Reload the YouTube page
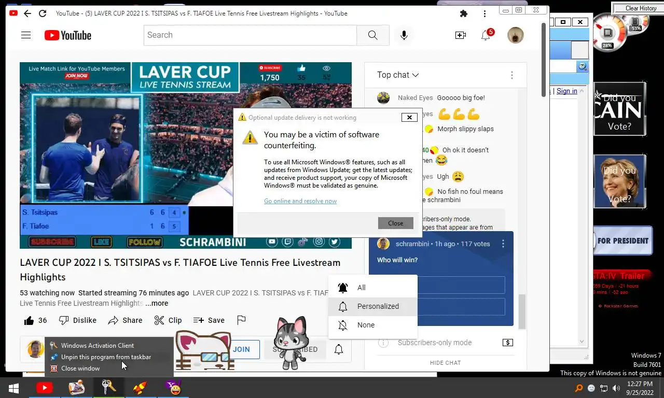 click(43, 13)
